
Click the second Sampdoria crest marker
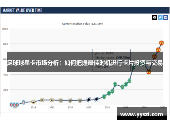point(96,100)
